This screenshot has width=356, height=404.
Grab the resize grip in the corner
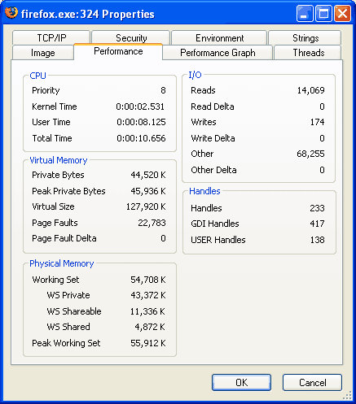(x=347, y=396)
